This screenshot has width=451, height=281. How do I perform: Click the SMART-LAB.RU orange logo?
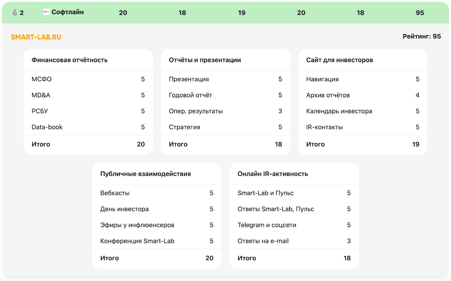point(36,37)
